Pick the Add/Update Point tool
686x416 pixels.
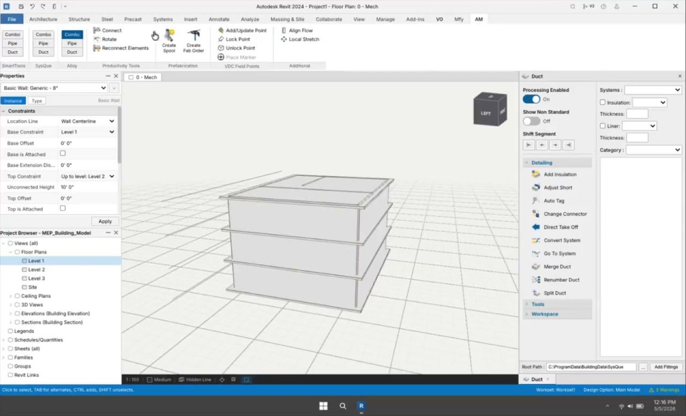(242, 30)
